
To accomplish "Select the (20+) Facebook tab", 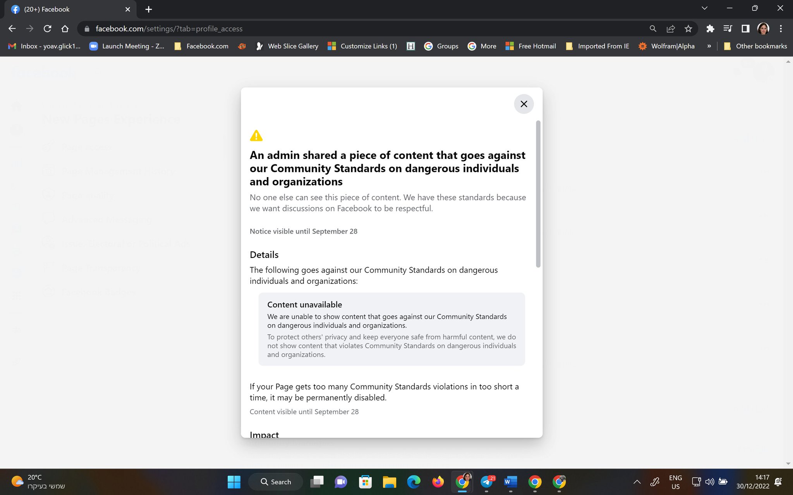I will 70,9.
